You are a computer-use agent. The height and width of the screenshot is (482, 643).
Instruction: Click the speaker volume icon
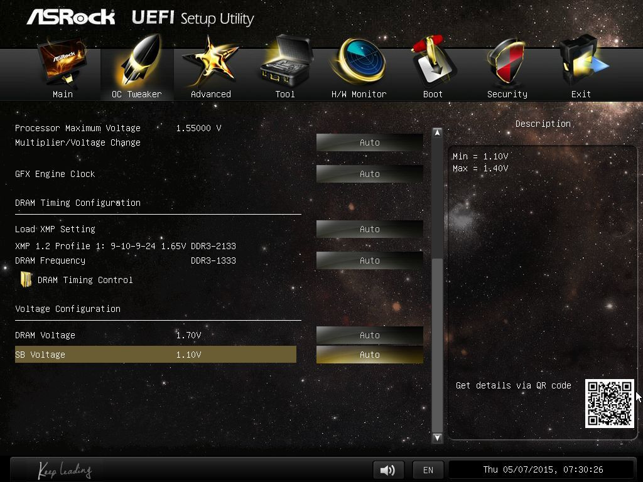click(388, 469)
